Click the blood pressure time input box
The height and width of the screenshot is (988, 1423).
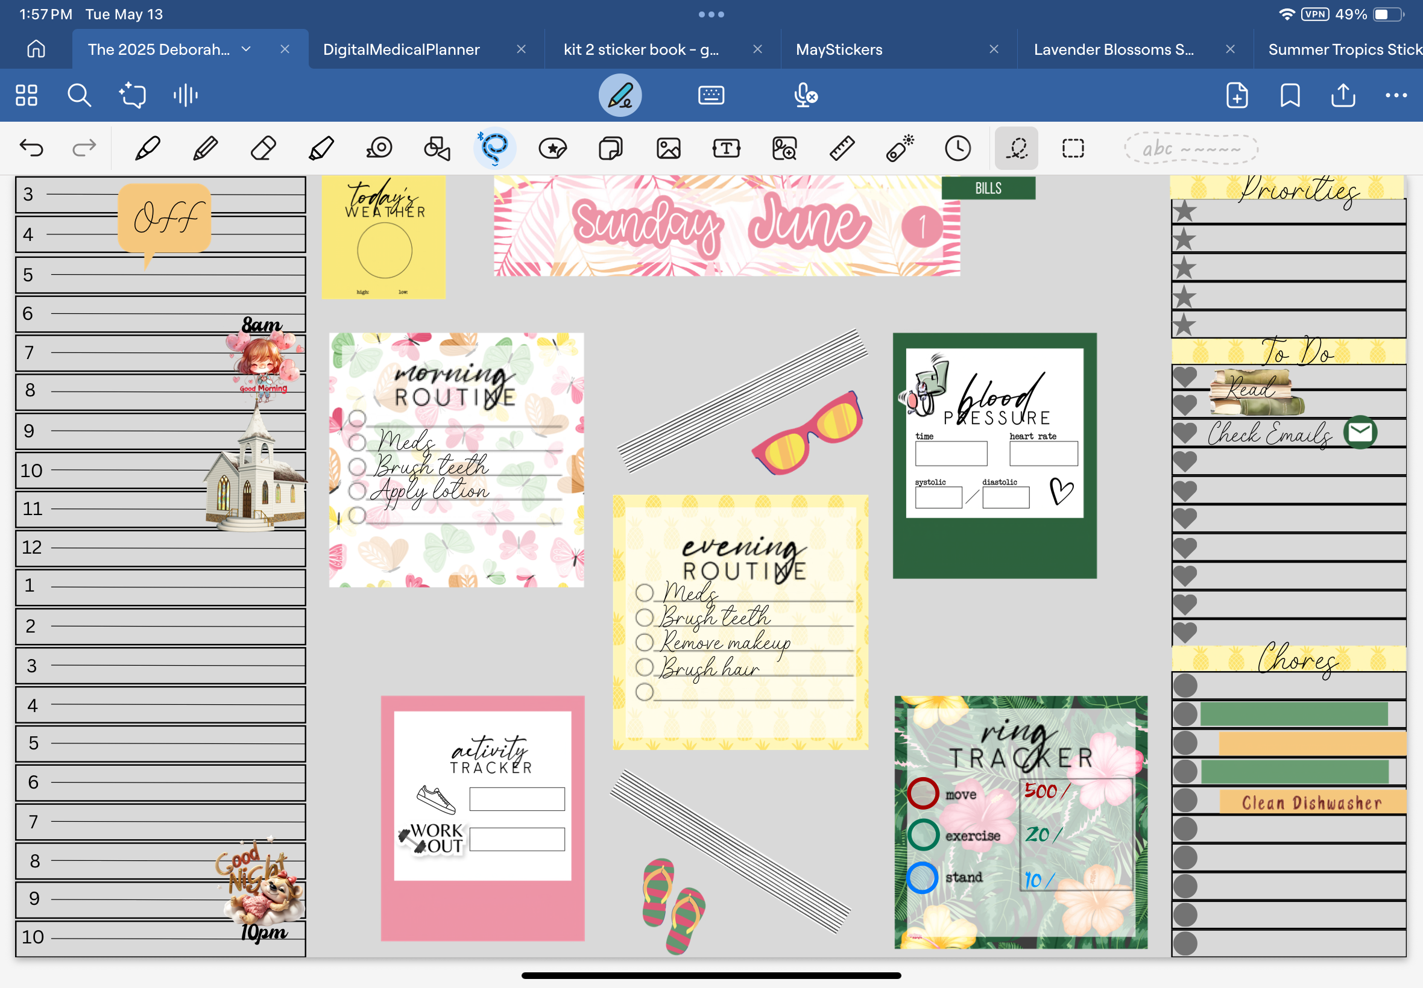(951, 453)
